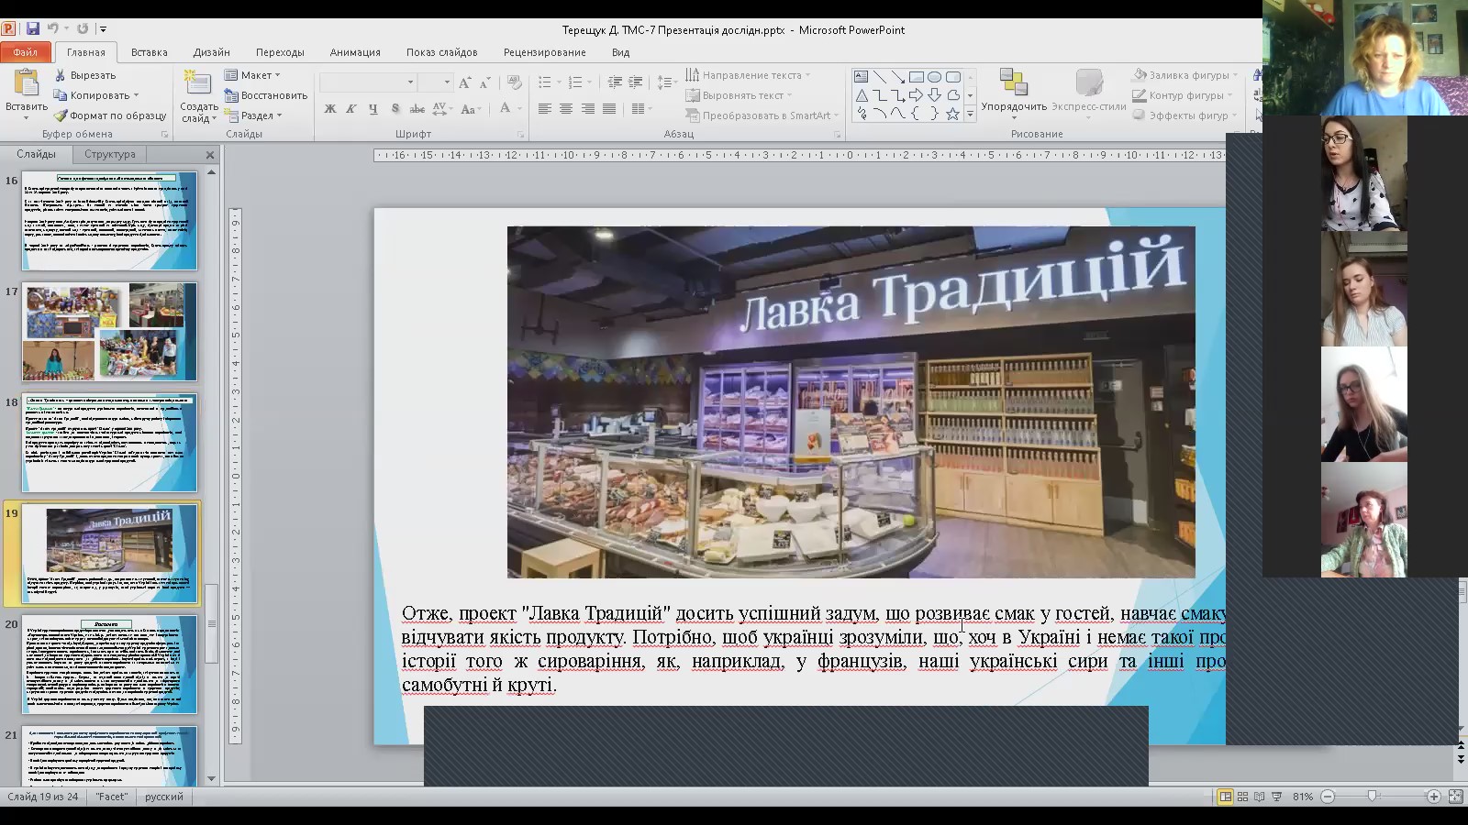Click the decrease font size icon

point(484,82)
